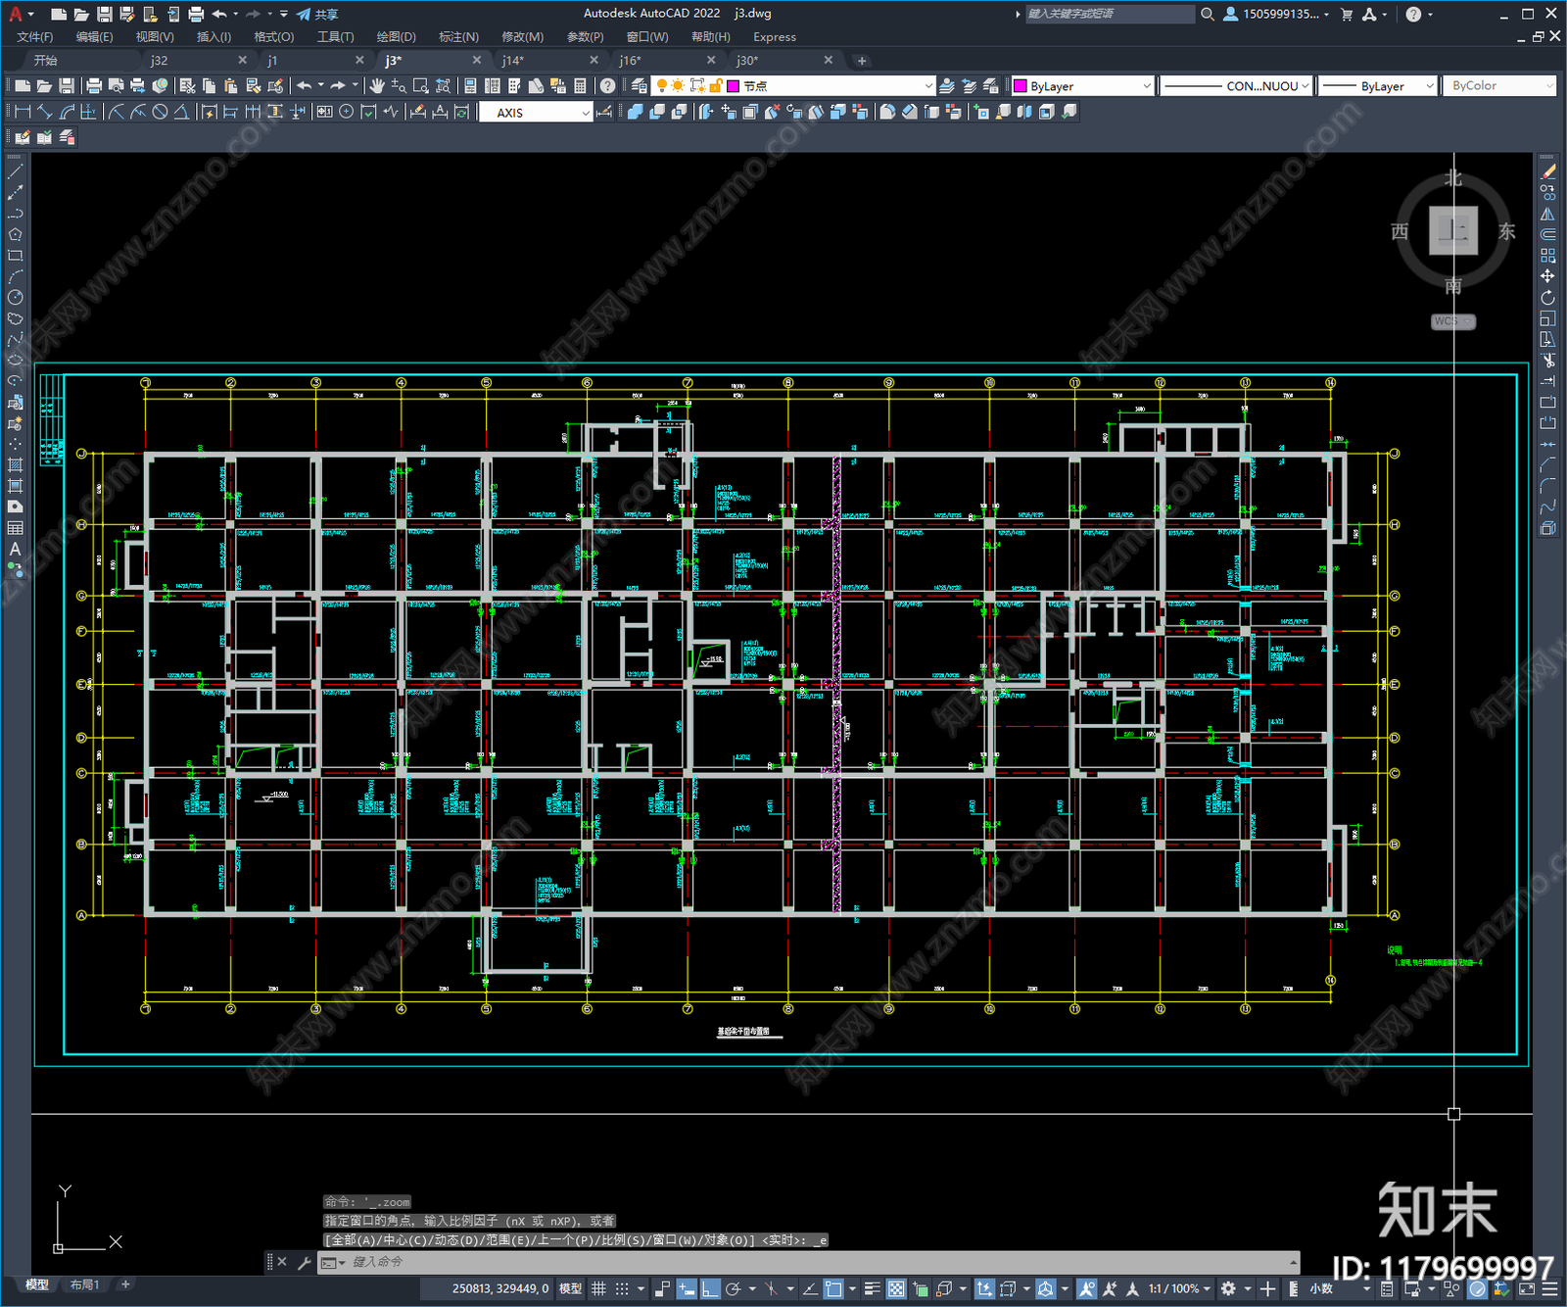Screen dimensions: 1567x1307
Task: Open the Plot printer icon in toolbar
Action: coord(94,86)
